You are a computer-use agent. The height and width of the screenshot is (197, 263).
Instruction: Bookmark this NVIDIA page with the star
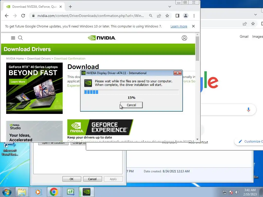[x=167, y=16]
